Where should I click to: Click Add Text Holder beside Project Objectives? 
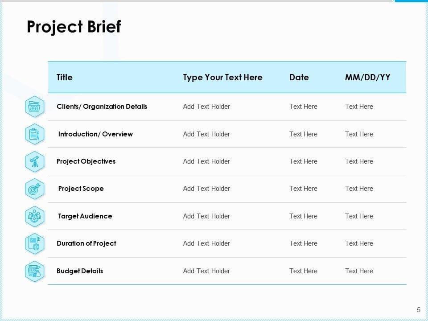click(x=206, y=161)
